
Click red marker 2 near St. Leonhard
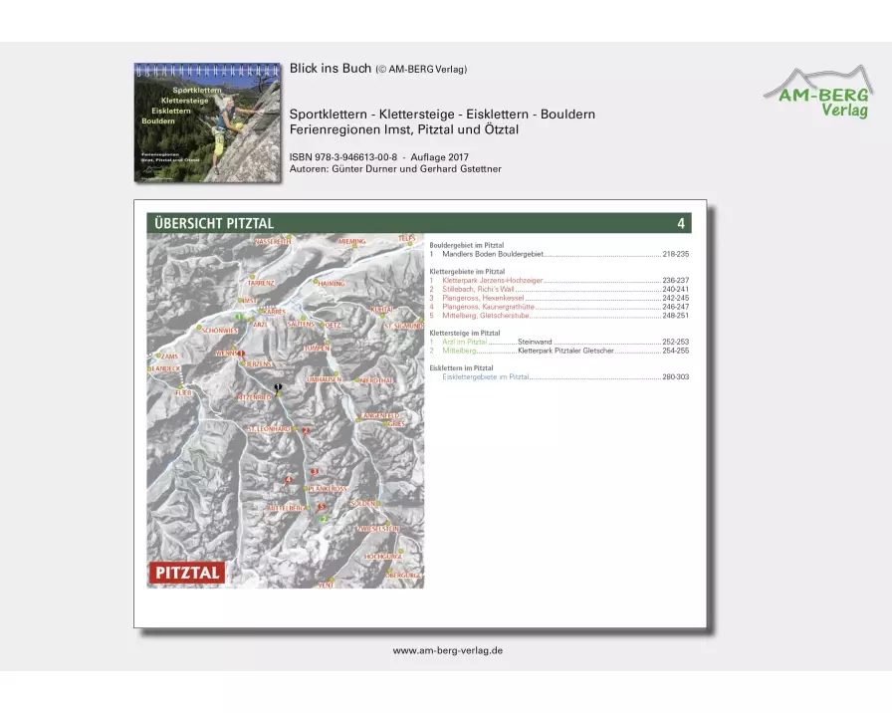[x=306, y=430]
